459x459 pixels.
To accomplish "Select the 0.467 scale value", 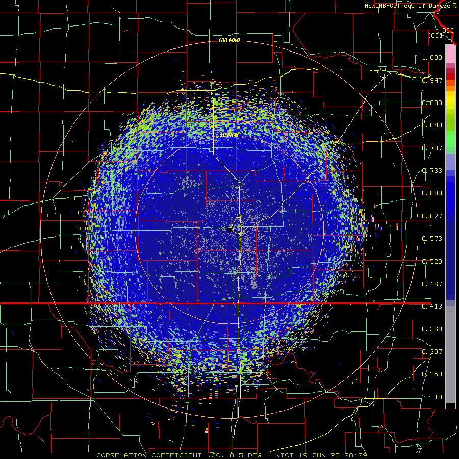I will 432,284.
